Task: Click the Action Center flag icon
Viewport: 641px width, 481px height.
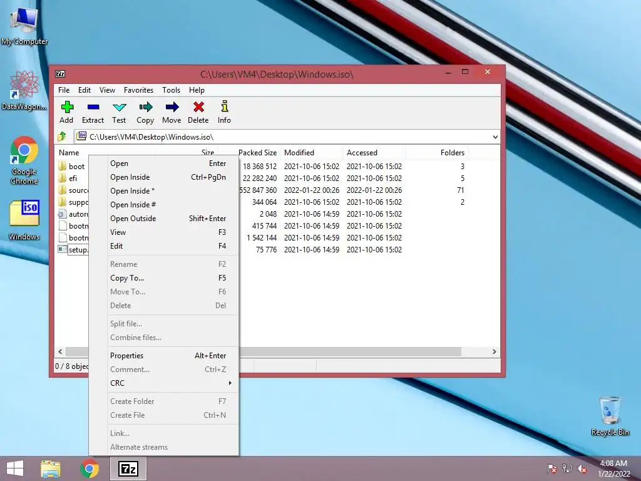Action: [x=552, y=468]
